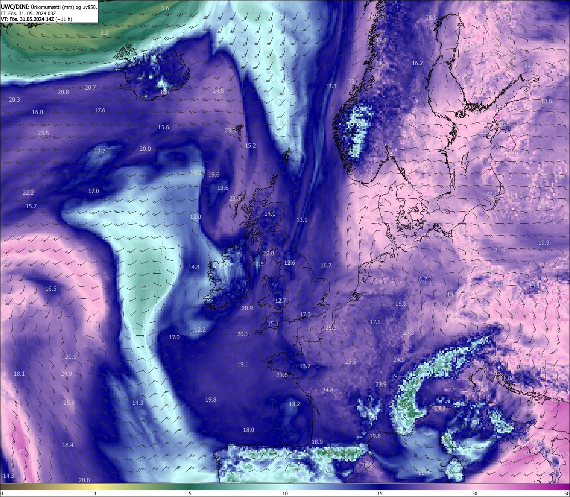This screenshot has width=570, height=497.
Task: Click the 25.3 value label
Action: (x=331, y=328)
